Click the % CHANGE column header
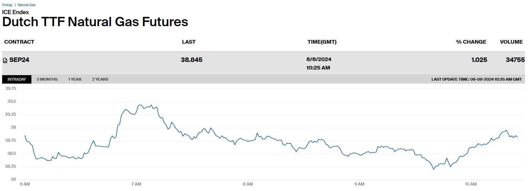The height and width of the screenshot is (191, 531). pyautogui.click(x=471, y=42)
